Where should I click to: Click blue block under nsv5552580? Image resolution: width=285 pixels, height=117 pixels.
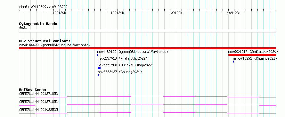click(x=99, y=68)
